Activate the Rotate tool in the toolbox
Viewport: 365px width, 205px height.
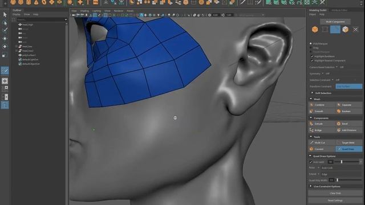pos(5,47)
